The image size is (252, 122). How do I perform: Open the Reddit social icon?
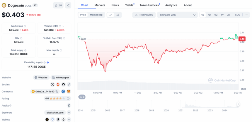[58, 85]
